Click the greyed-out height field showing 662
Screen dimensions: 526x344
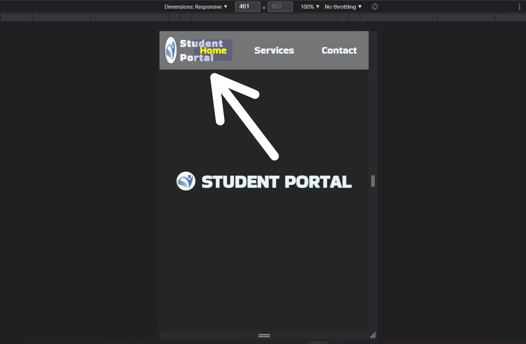click(x=280, y=7)
